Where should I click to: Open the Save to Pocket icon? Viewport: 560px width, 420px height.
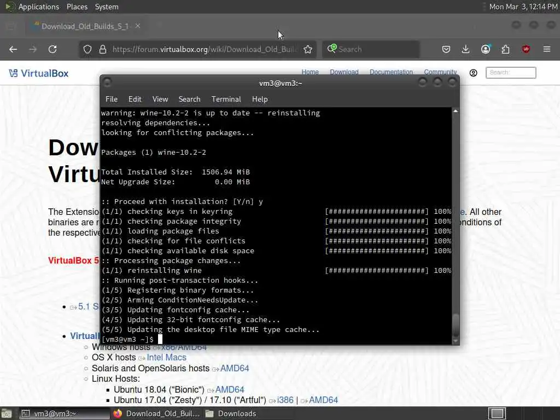(x=446, y=49)
